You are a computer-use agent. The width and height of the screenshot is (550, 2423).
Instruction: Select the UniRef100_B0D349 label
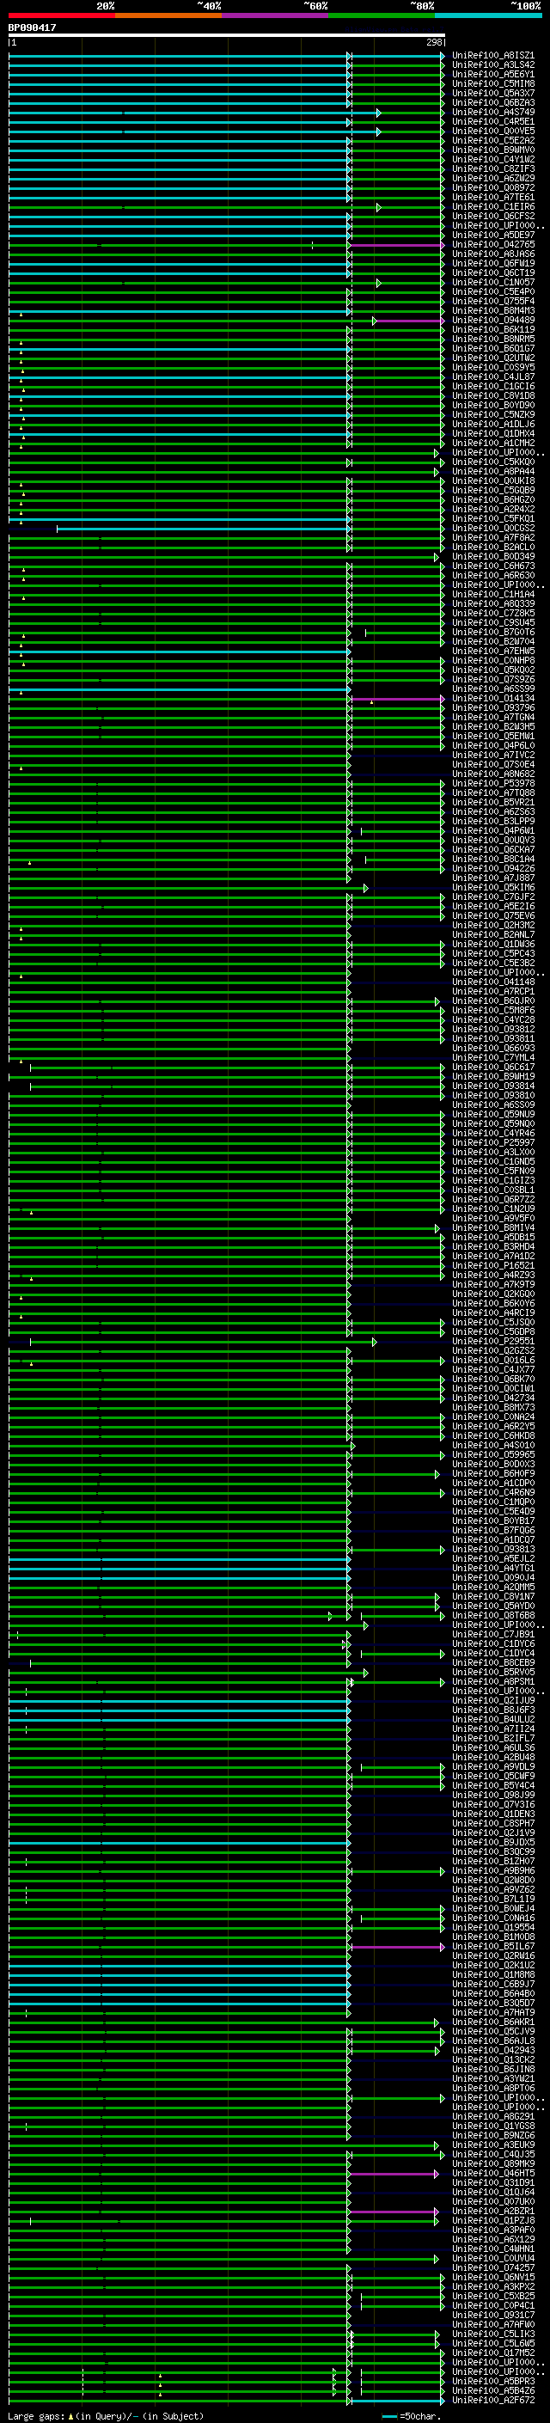point(493,557)
